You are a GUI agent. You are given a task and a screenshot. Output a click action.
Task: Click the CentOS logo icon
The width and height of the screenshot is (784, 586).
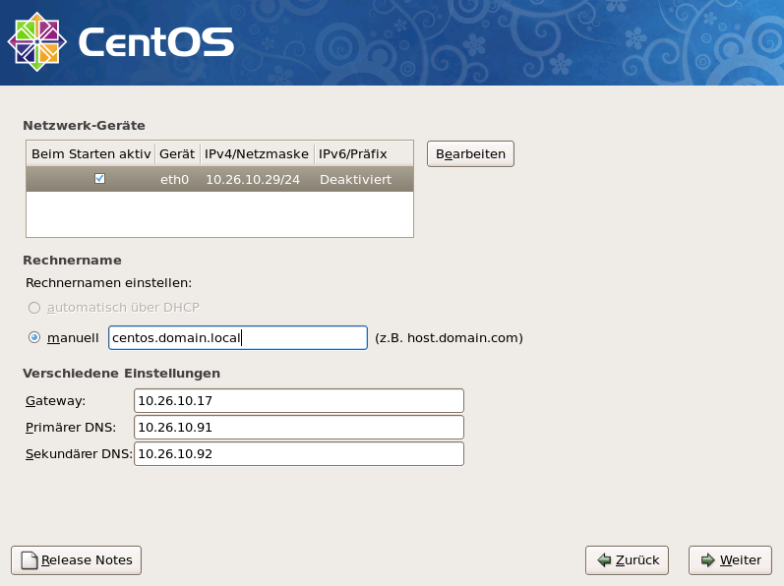coord(36,41)
